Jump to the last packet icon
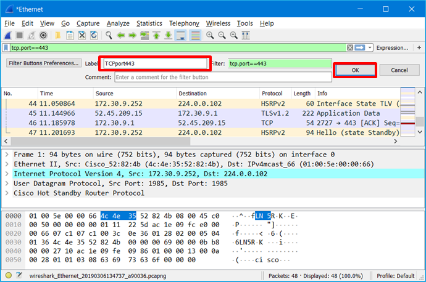The height and width of the screenshot is (282, 426). pos(168,35)
